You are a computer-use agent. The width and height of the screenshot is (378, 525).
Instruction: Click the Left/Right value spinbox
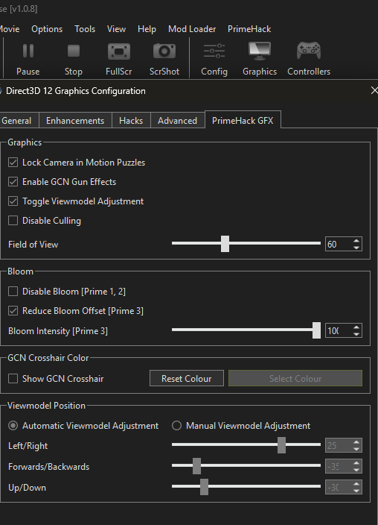point(344,445)
